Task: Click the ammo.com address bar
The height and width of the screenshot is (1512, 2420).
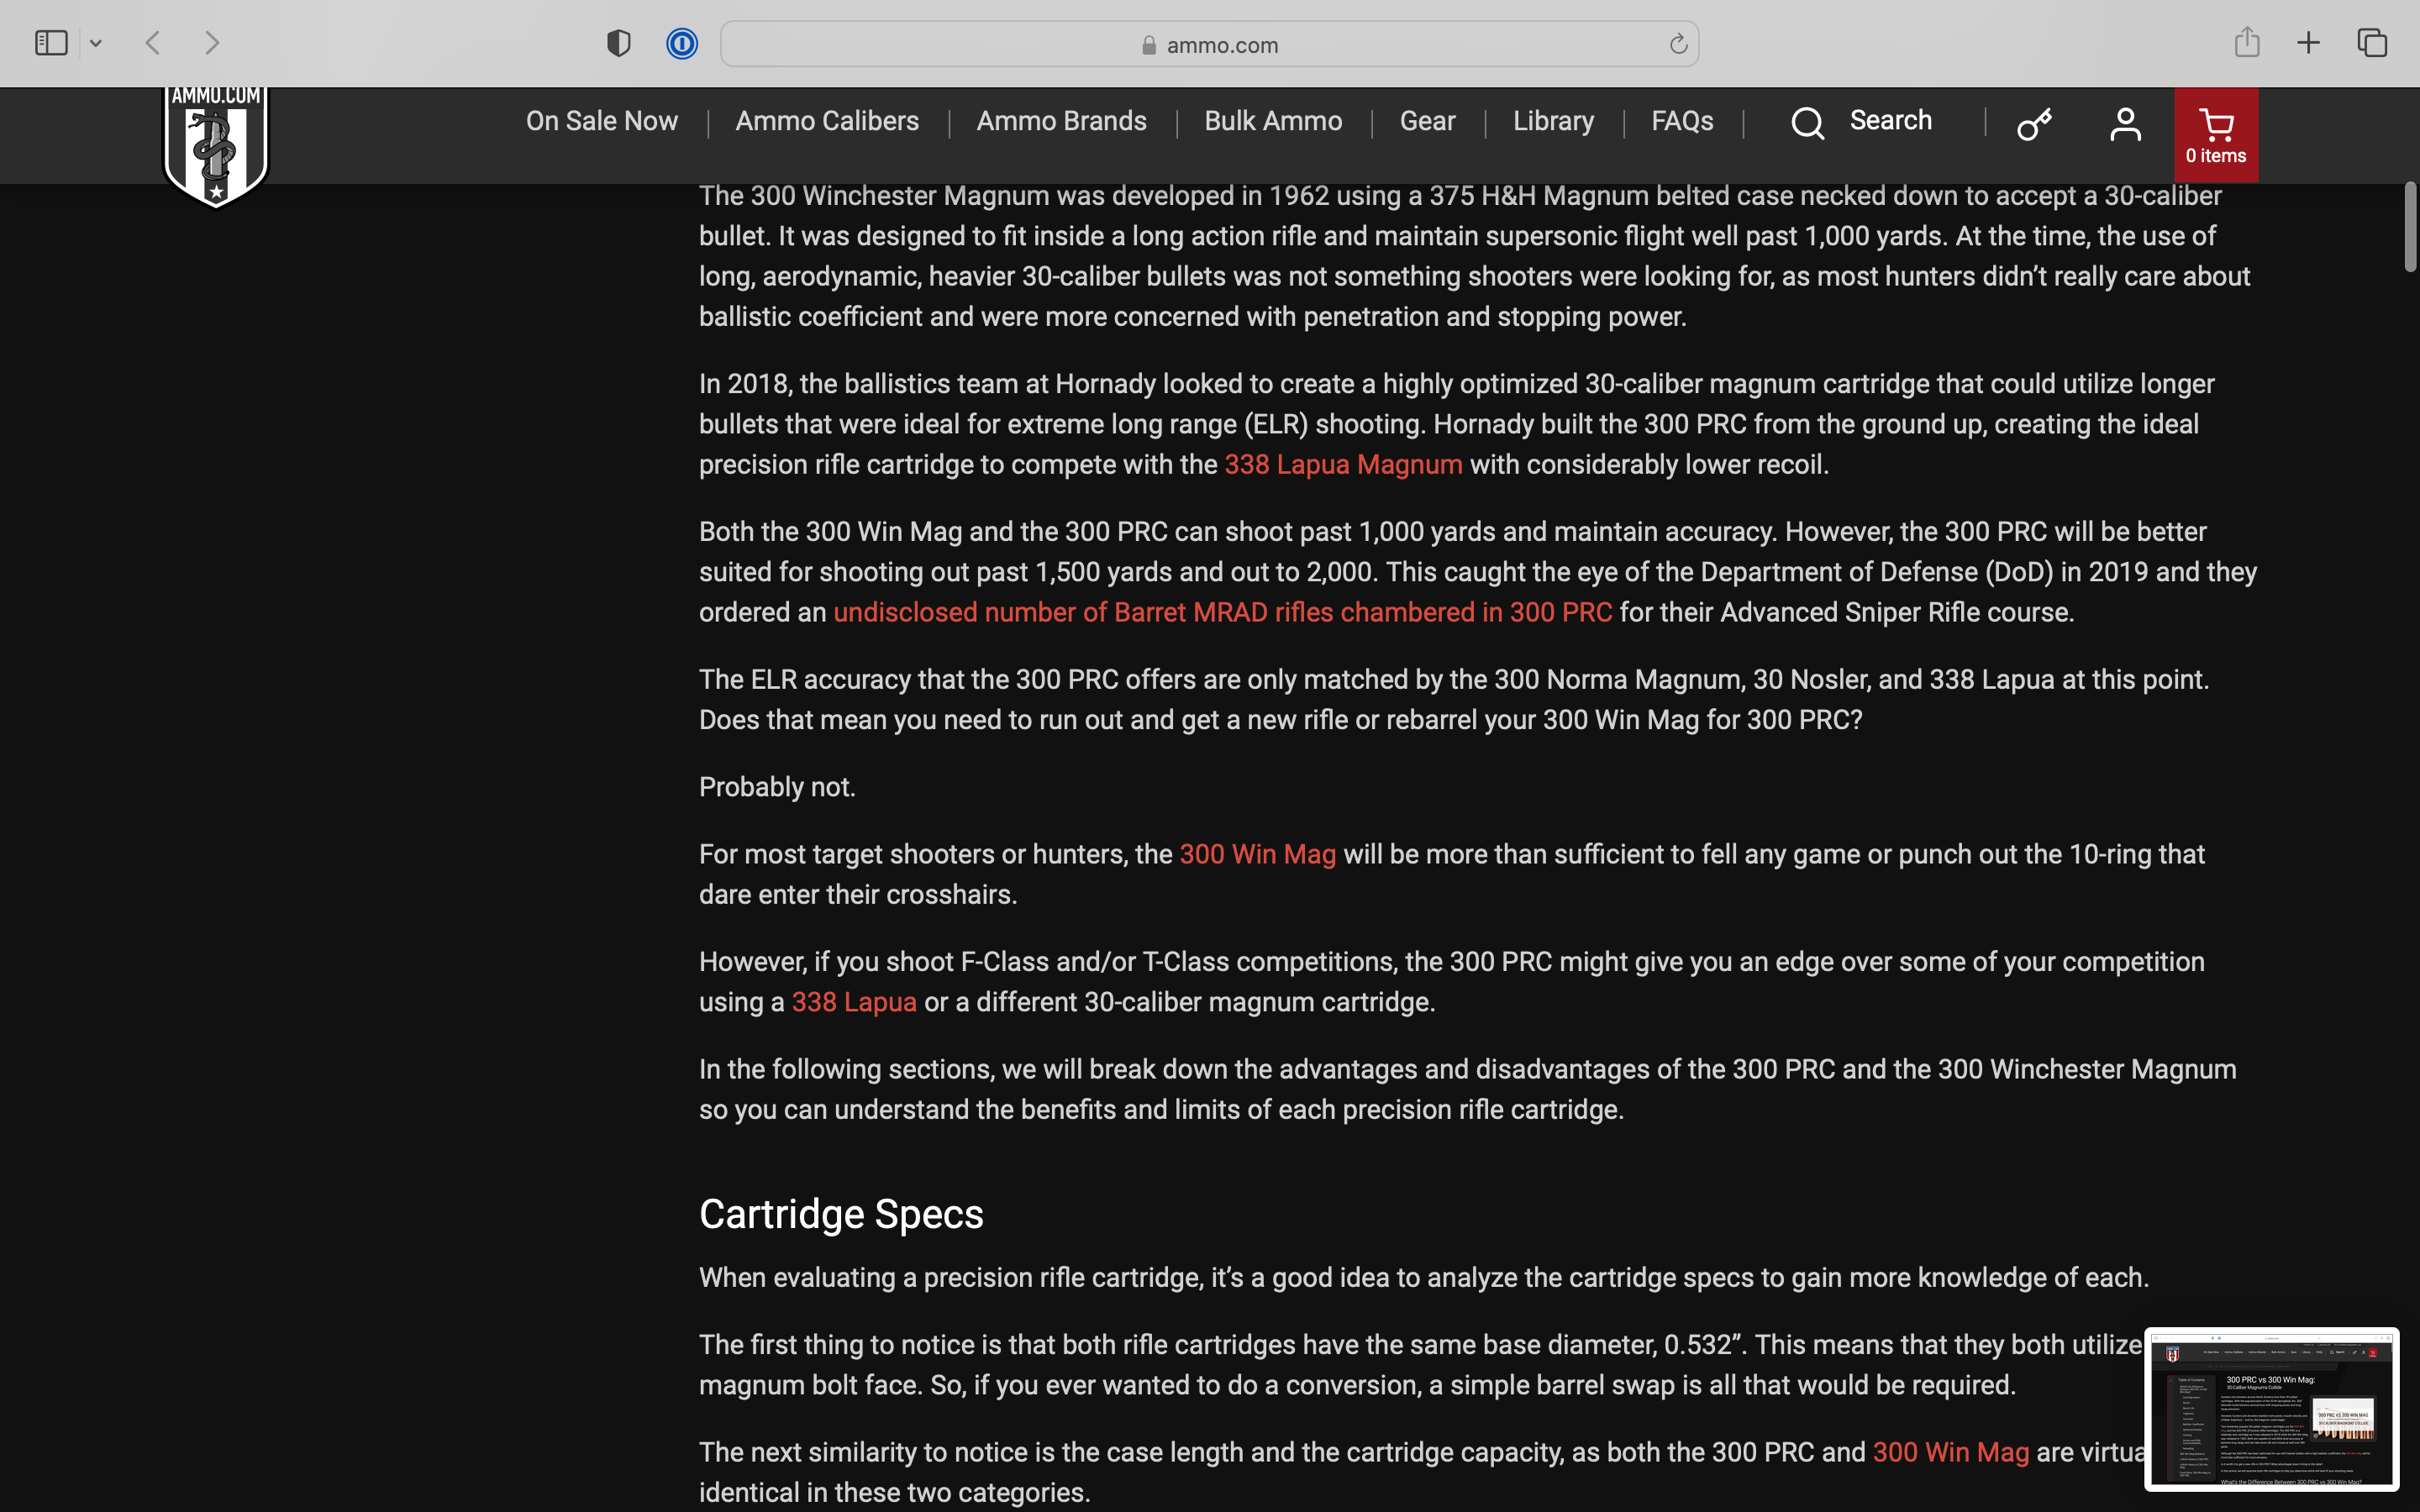Action: click(1209, 44)
